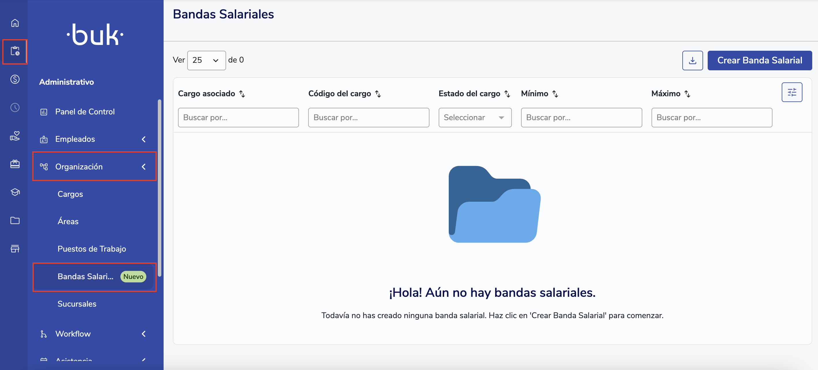Click the Código del cargo search field
This screenshot has width=818, height=370.
tap(368, 118)
